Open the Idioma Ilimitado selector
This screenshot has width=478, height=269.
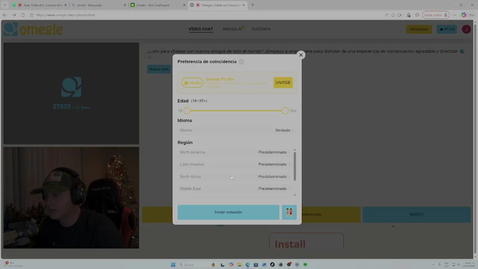(x=237, y=130)
